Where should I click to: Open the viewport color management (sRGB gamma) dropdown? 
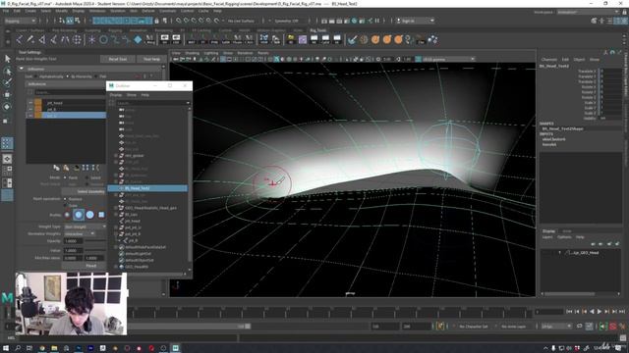[x=448, y=59]
